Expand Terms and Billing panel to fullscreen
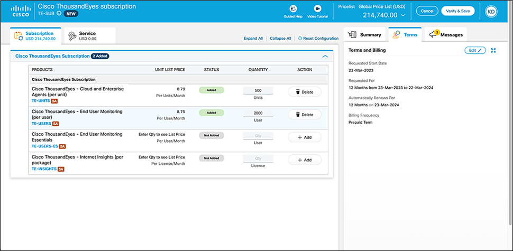This screenshot has height=251, width=513. coord(493,50)
